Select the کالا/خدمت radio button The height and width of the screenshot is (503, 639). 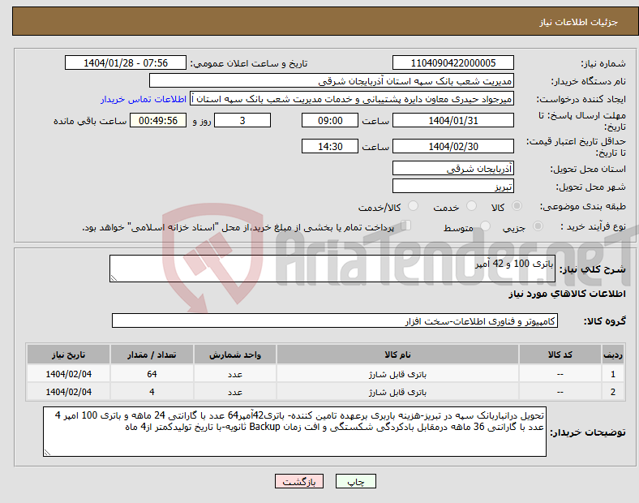pyautogui.click(x=414, y=206)
